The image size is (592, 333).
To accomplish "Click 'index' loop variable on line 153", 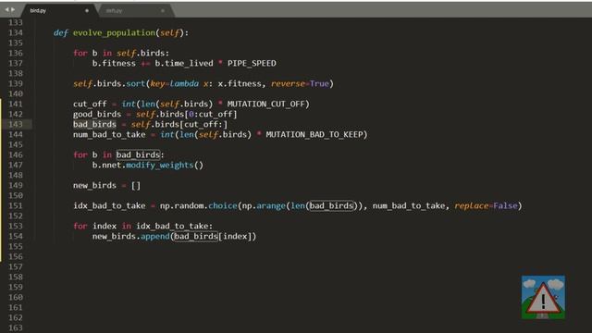I will point(105,226).
